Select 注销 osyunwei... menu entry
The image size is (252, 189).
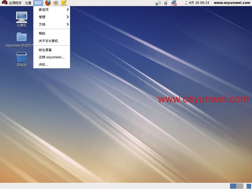pos(52,57)
